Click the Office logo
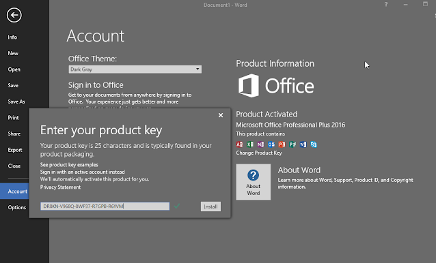Screen dimensions: 436x263 click(x=276, y=86)
